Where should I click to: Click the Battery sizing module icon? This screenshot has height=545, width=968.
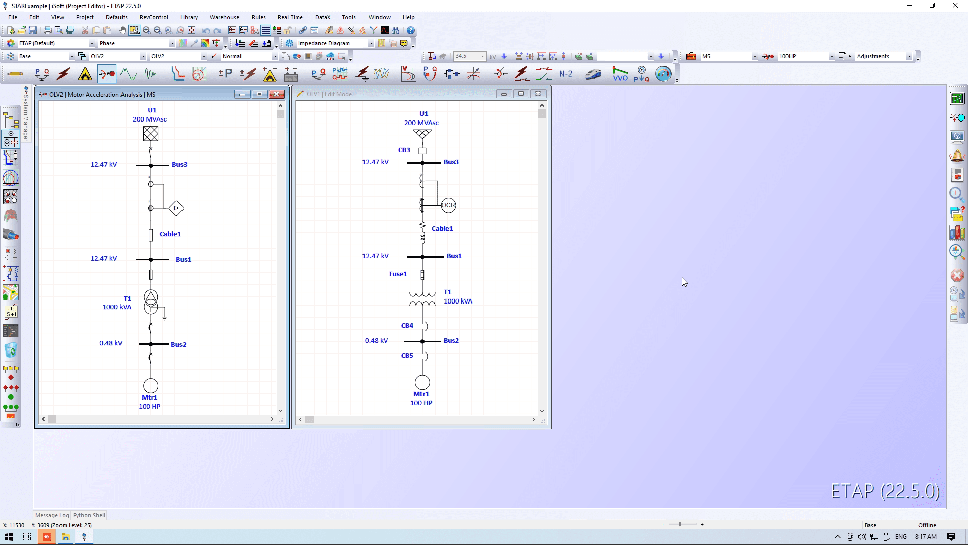[x=291, y=74]
